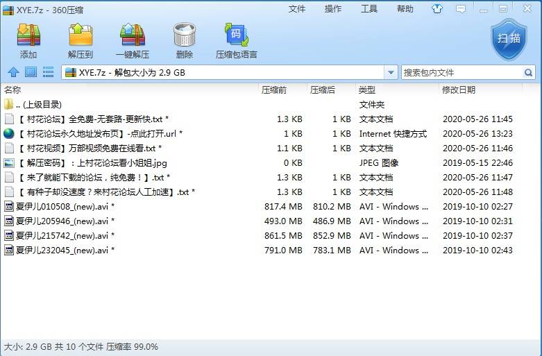The image size is (542, 356).
Task: Open the 文件 menu
Action: tap(297, 9)
